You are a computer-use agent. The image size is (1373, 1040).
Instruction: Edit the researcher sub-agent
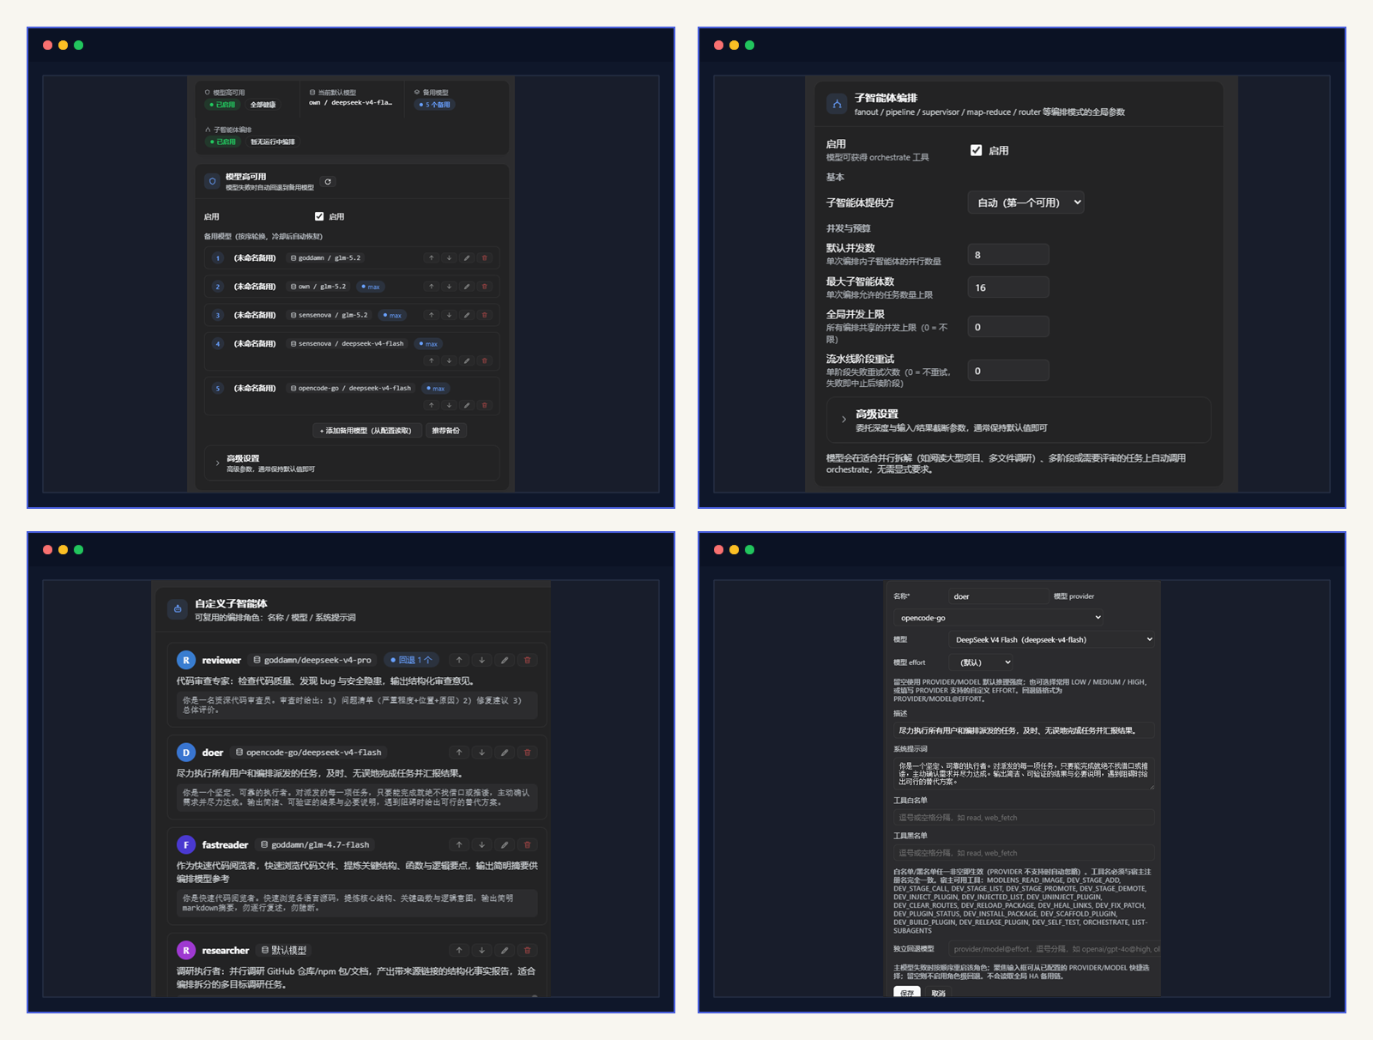pyautogui.click(x=505, y=951)
